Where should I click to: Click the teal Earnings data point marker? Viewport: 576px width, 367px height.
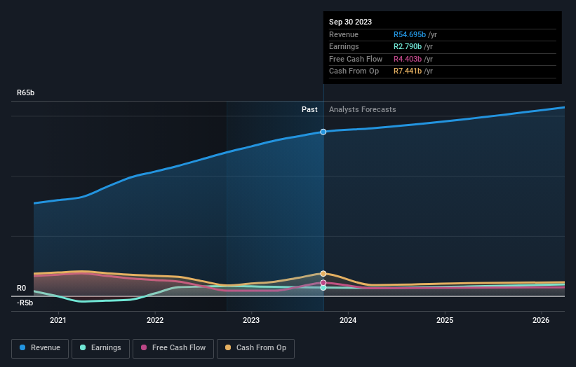coord(323,288)
